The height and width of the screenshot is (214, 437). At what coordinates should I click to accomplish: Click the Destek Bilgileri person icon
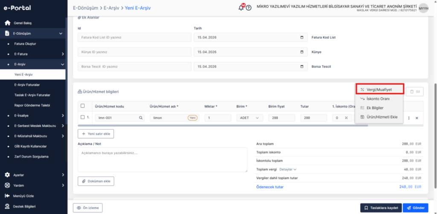[8, 206]
